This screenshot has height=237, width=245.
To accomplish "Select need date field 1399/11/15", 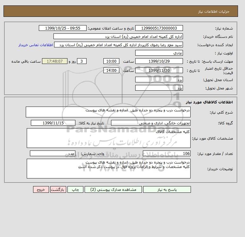I will [x=53, y=123].
